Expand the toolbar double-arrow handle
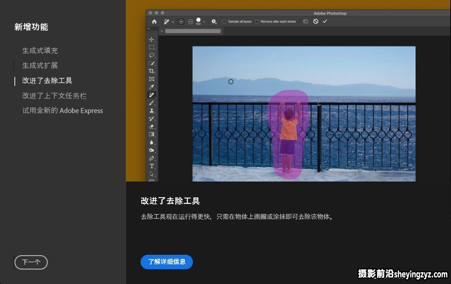451x284 pixels. (149, 29)
